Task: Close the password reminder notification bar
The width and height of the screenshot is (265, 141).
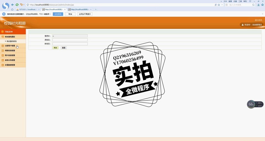Action: point(263,14)
